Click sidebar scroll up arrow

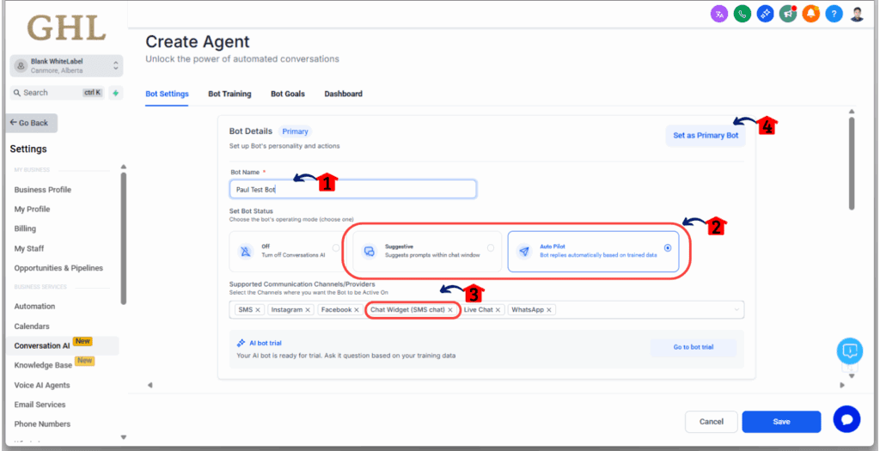coord(124,167)
